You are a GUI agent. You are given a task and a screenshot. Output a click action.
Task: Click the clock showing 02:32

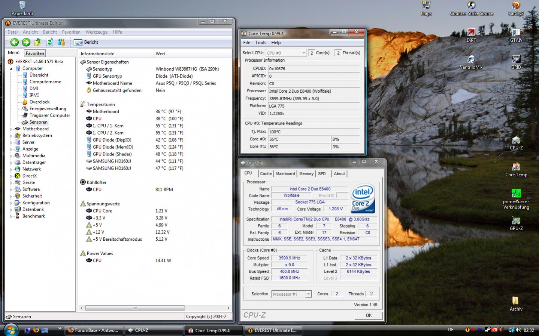click(x=529, y=330)
